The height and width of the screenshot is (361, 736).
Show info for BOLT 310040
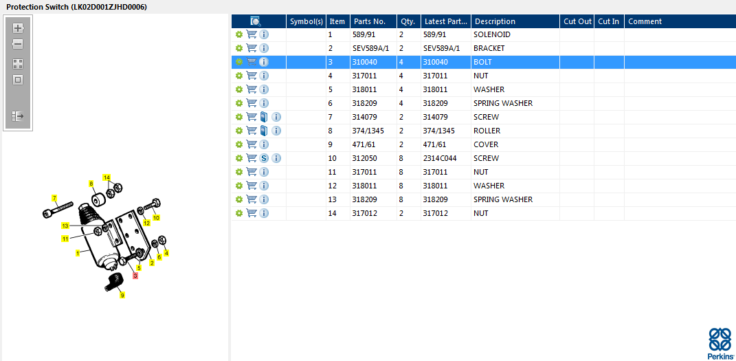(264, 62)
